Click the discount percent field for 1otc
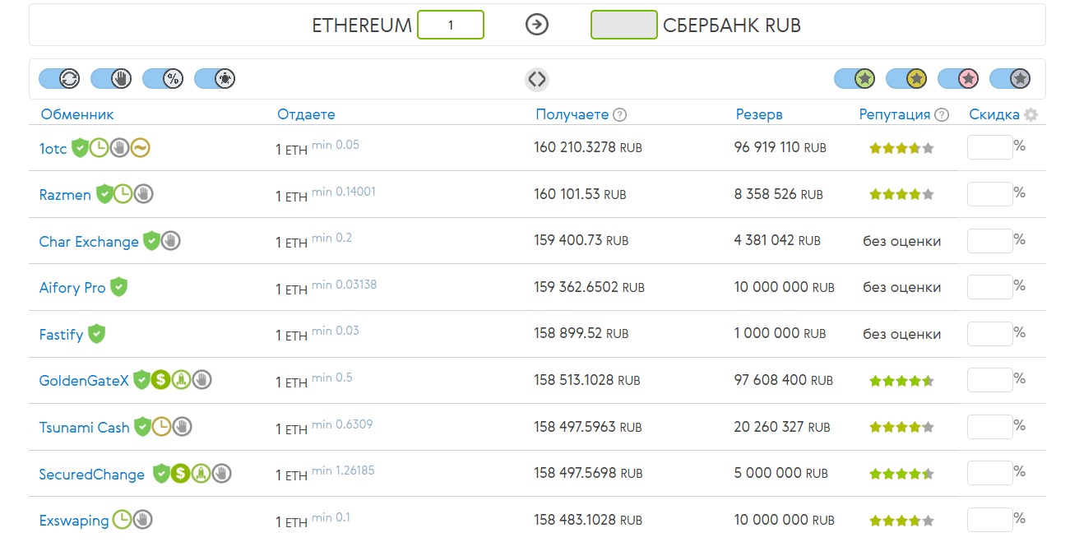Screen dimensions: 1070x542 tap(990, 147)
